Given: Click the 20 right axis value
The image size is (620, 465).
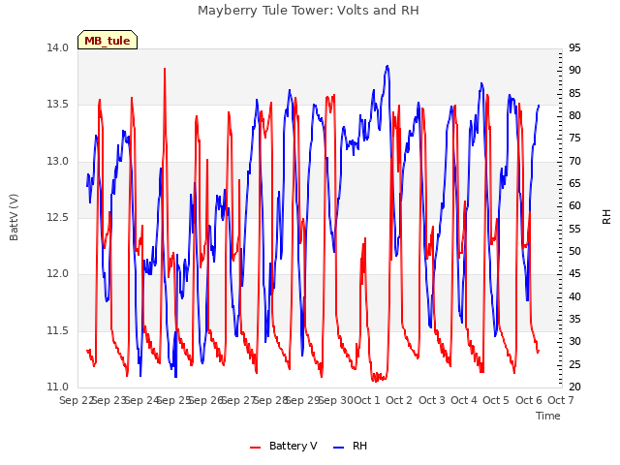Looking at the screenshot, I should pyautogui.click(x=574, y=387).
